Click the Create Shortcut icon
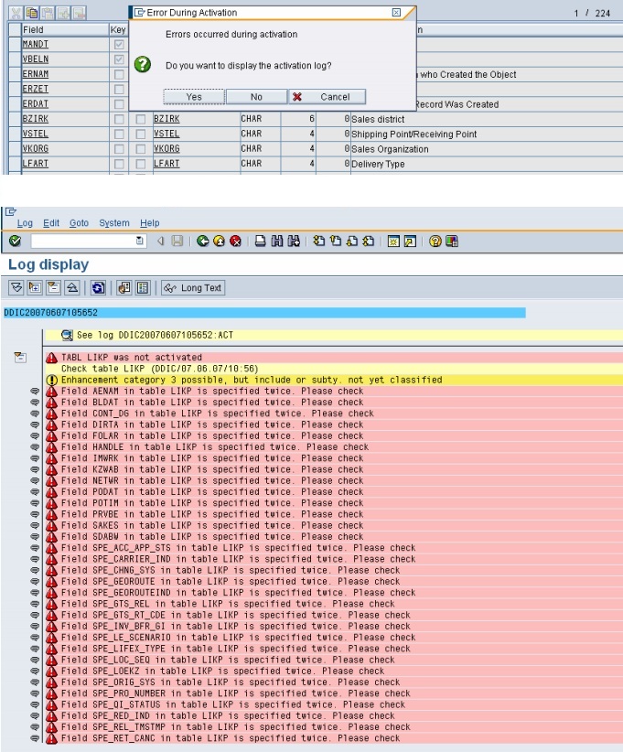This screenshot has width=623, height=752. click(x=410, y=241)
